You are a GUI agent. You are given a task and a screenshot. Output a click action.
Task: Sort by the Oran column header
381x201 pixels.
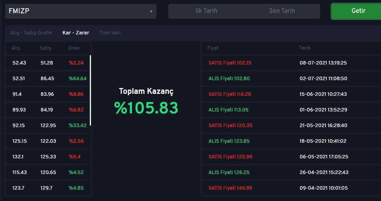[74, 48]
